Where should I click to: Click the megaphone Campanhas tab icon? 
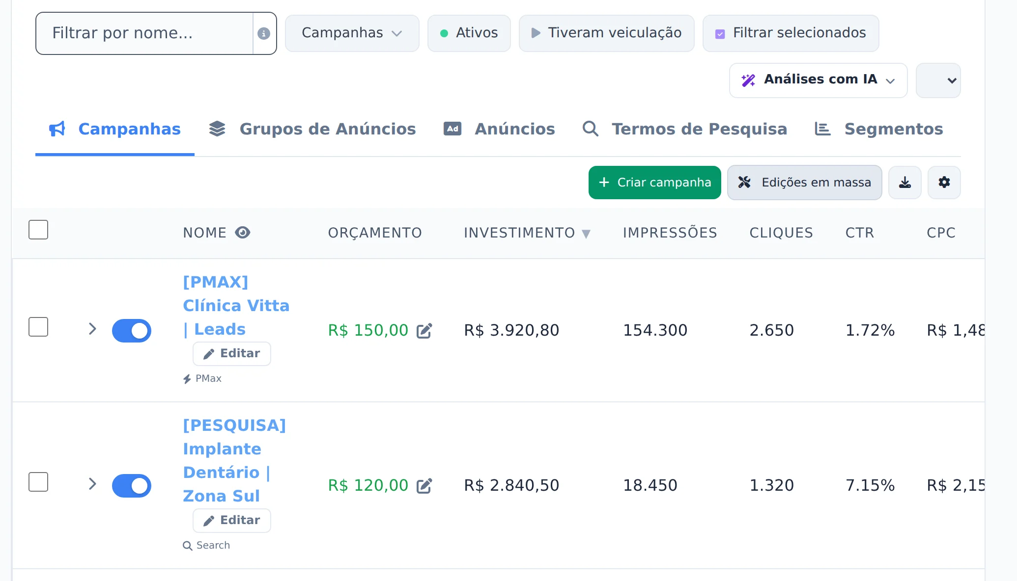point(57,129)
